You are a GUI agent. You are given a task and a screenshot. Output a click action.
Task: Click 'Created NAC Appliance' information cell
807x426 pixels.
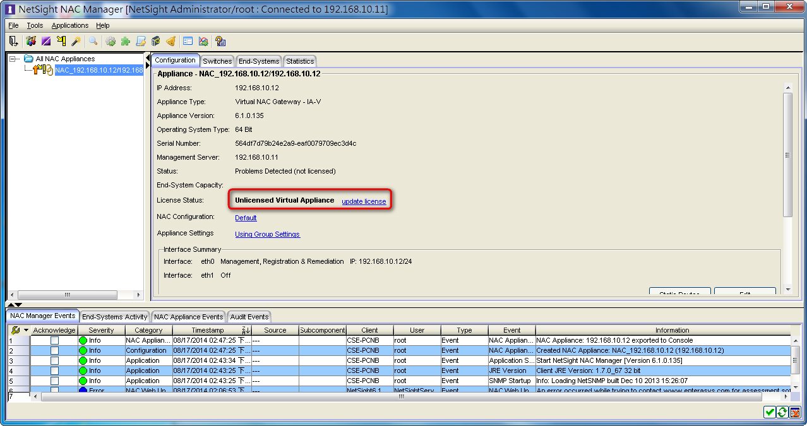click(663, 350)
